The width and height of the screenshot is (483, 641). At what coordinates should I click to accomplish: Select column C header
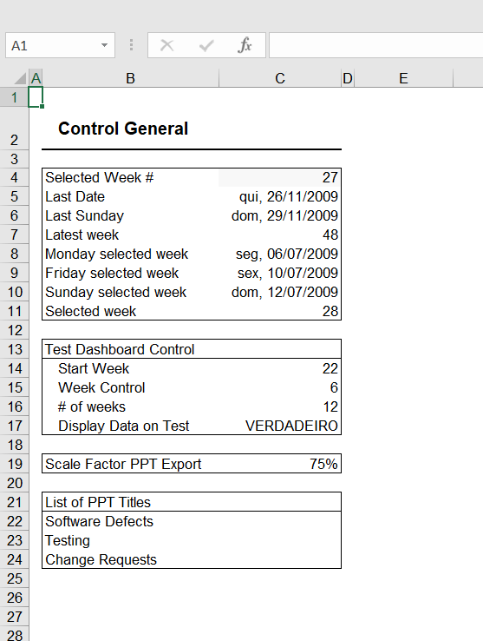coord(280,78)
